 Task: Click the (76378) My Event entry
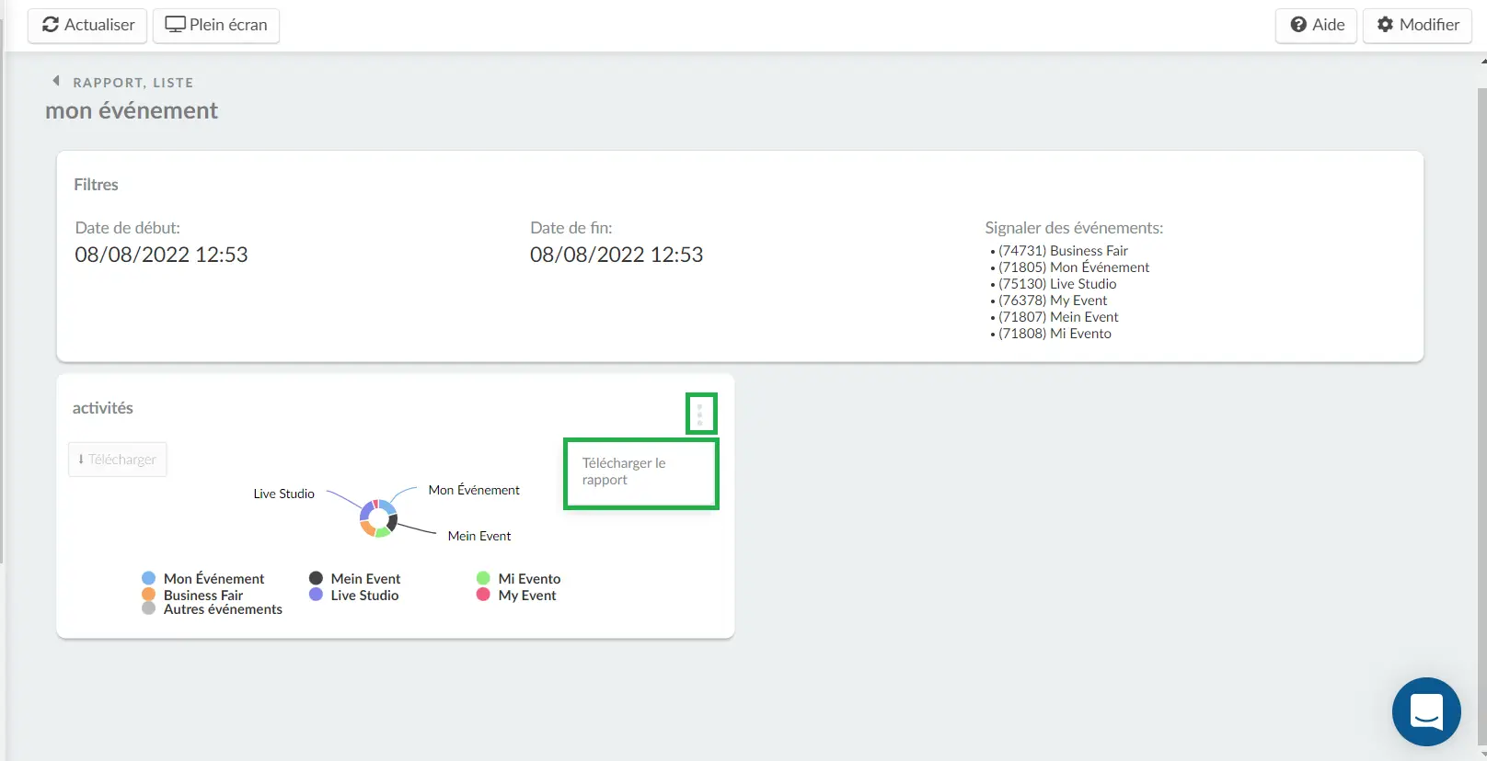1053,301
